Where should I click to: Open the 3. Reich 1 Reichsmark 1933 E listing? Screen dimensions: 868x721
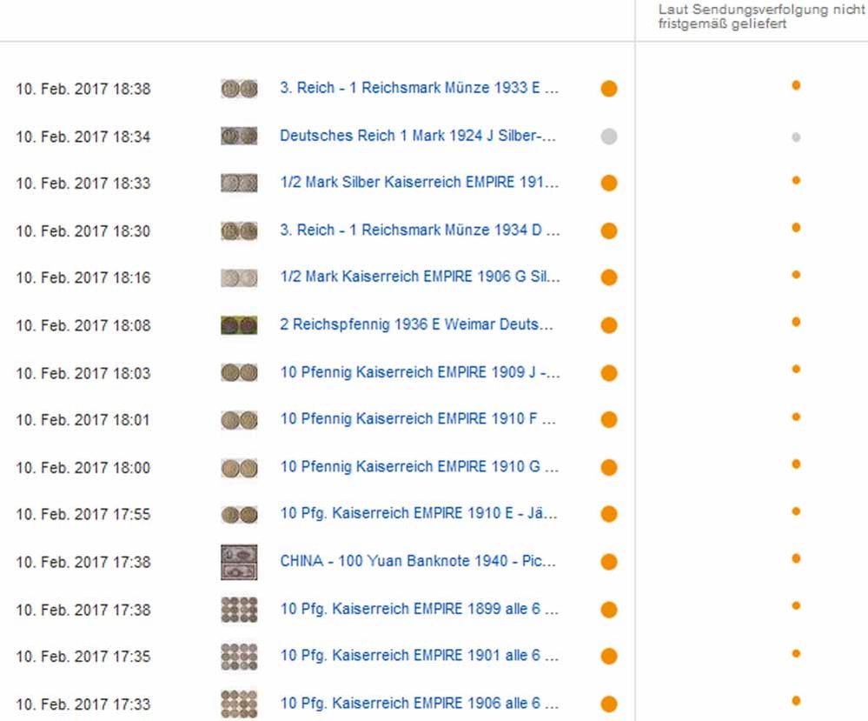pos(419,89)
